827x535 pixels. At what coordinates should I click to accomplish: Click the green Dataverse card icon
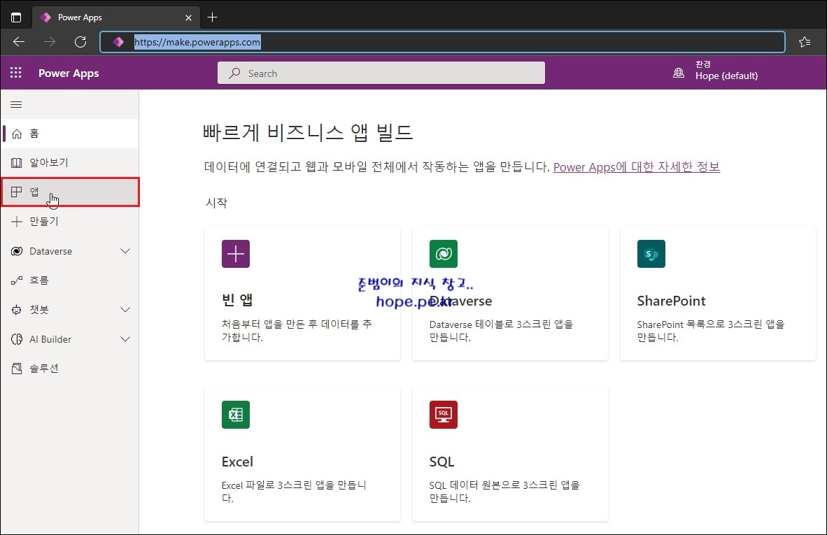(x=444, y=254)
